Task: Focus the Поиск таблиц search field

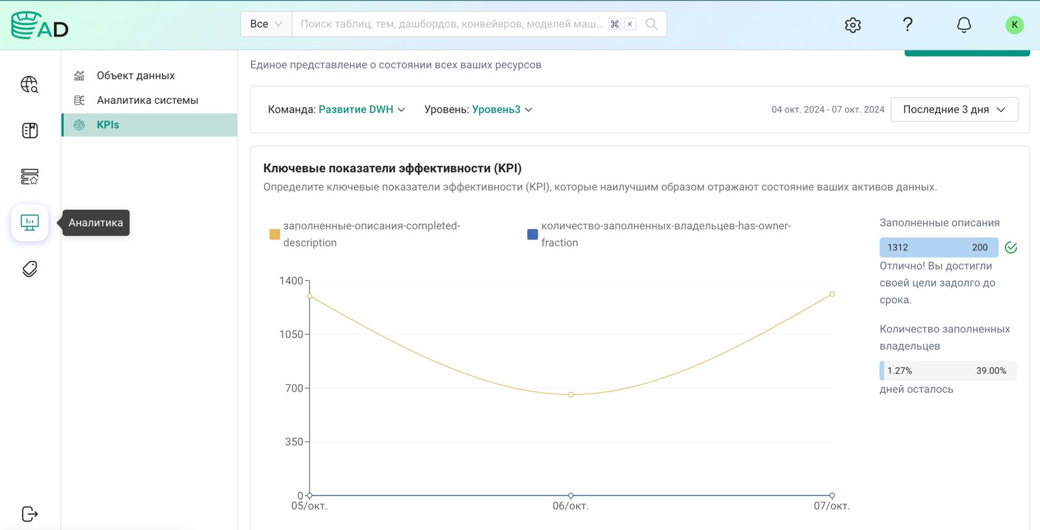Action: 451,24
